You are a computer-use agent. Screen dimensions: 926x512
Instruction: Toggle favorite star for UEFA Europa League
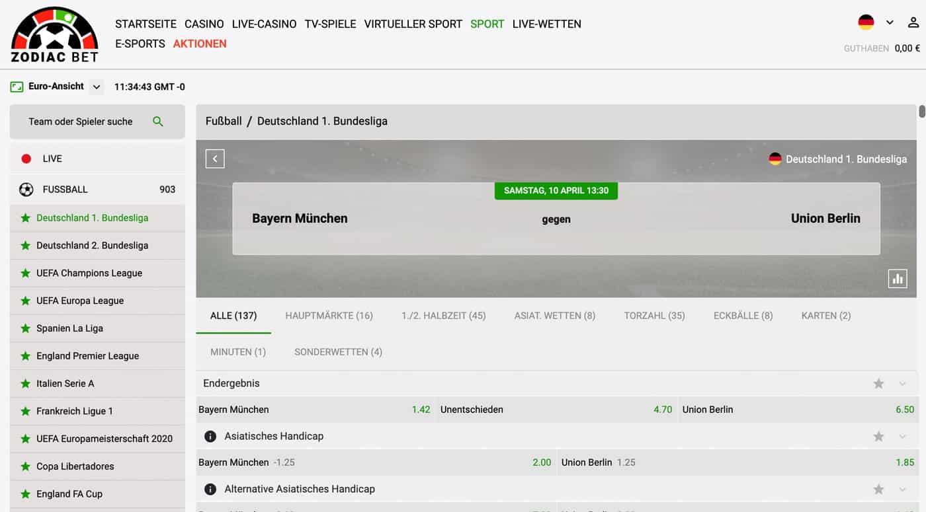[x=25, y=301]
